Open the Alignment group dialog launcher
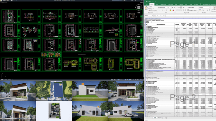Screen dimensions: 216x121 198,13
